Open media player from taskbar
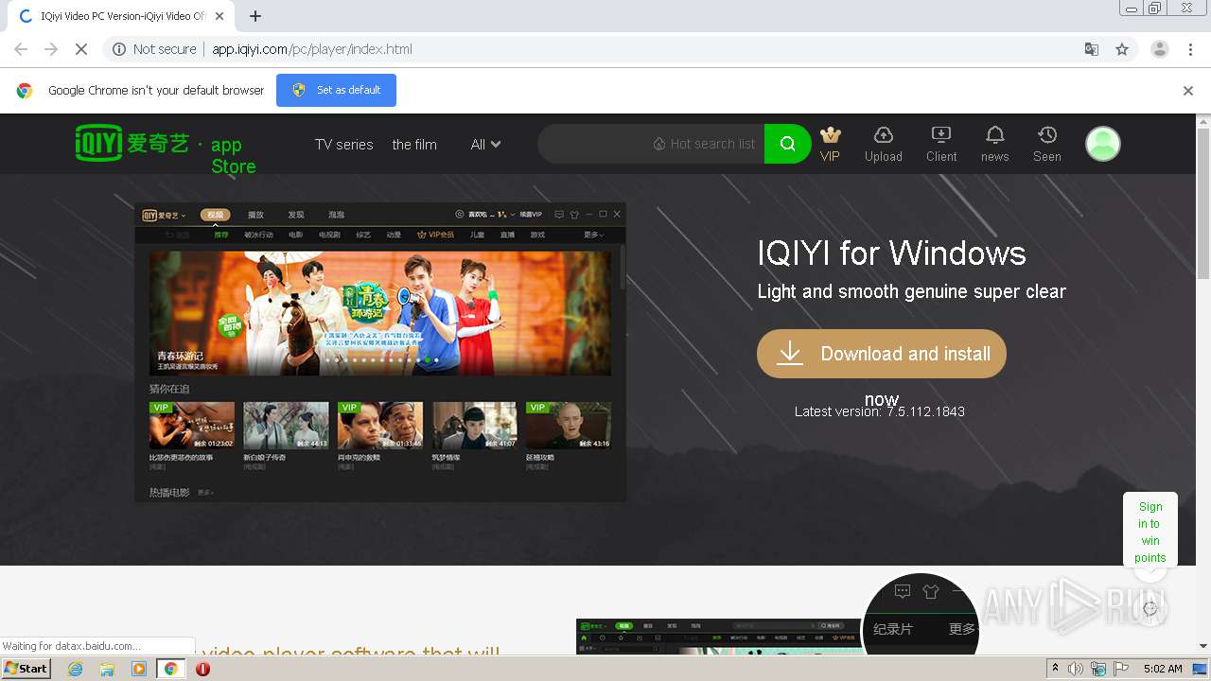 coord(139,669)
